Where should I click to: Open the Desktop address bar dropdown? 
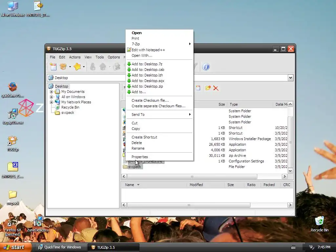[x=290, y=78]
